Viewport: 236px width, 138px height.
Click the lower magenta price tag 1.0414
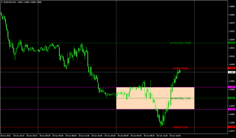(x=232, y=109)
